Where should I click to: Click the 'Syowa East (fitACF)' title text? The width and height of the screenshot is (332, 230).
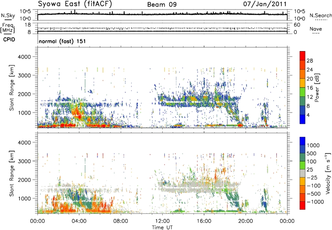pos(75,4)
